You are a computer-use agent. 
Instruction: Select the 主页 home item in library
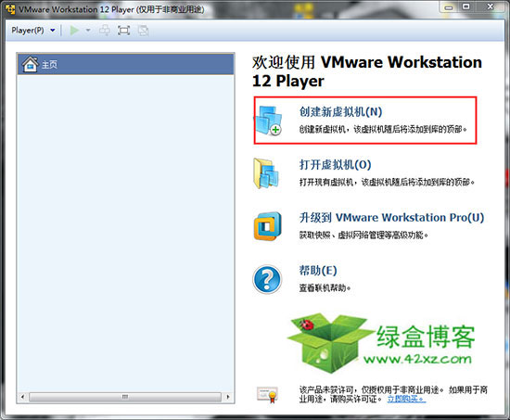click(125, 64)
